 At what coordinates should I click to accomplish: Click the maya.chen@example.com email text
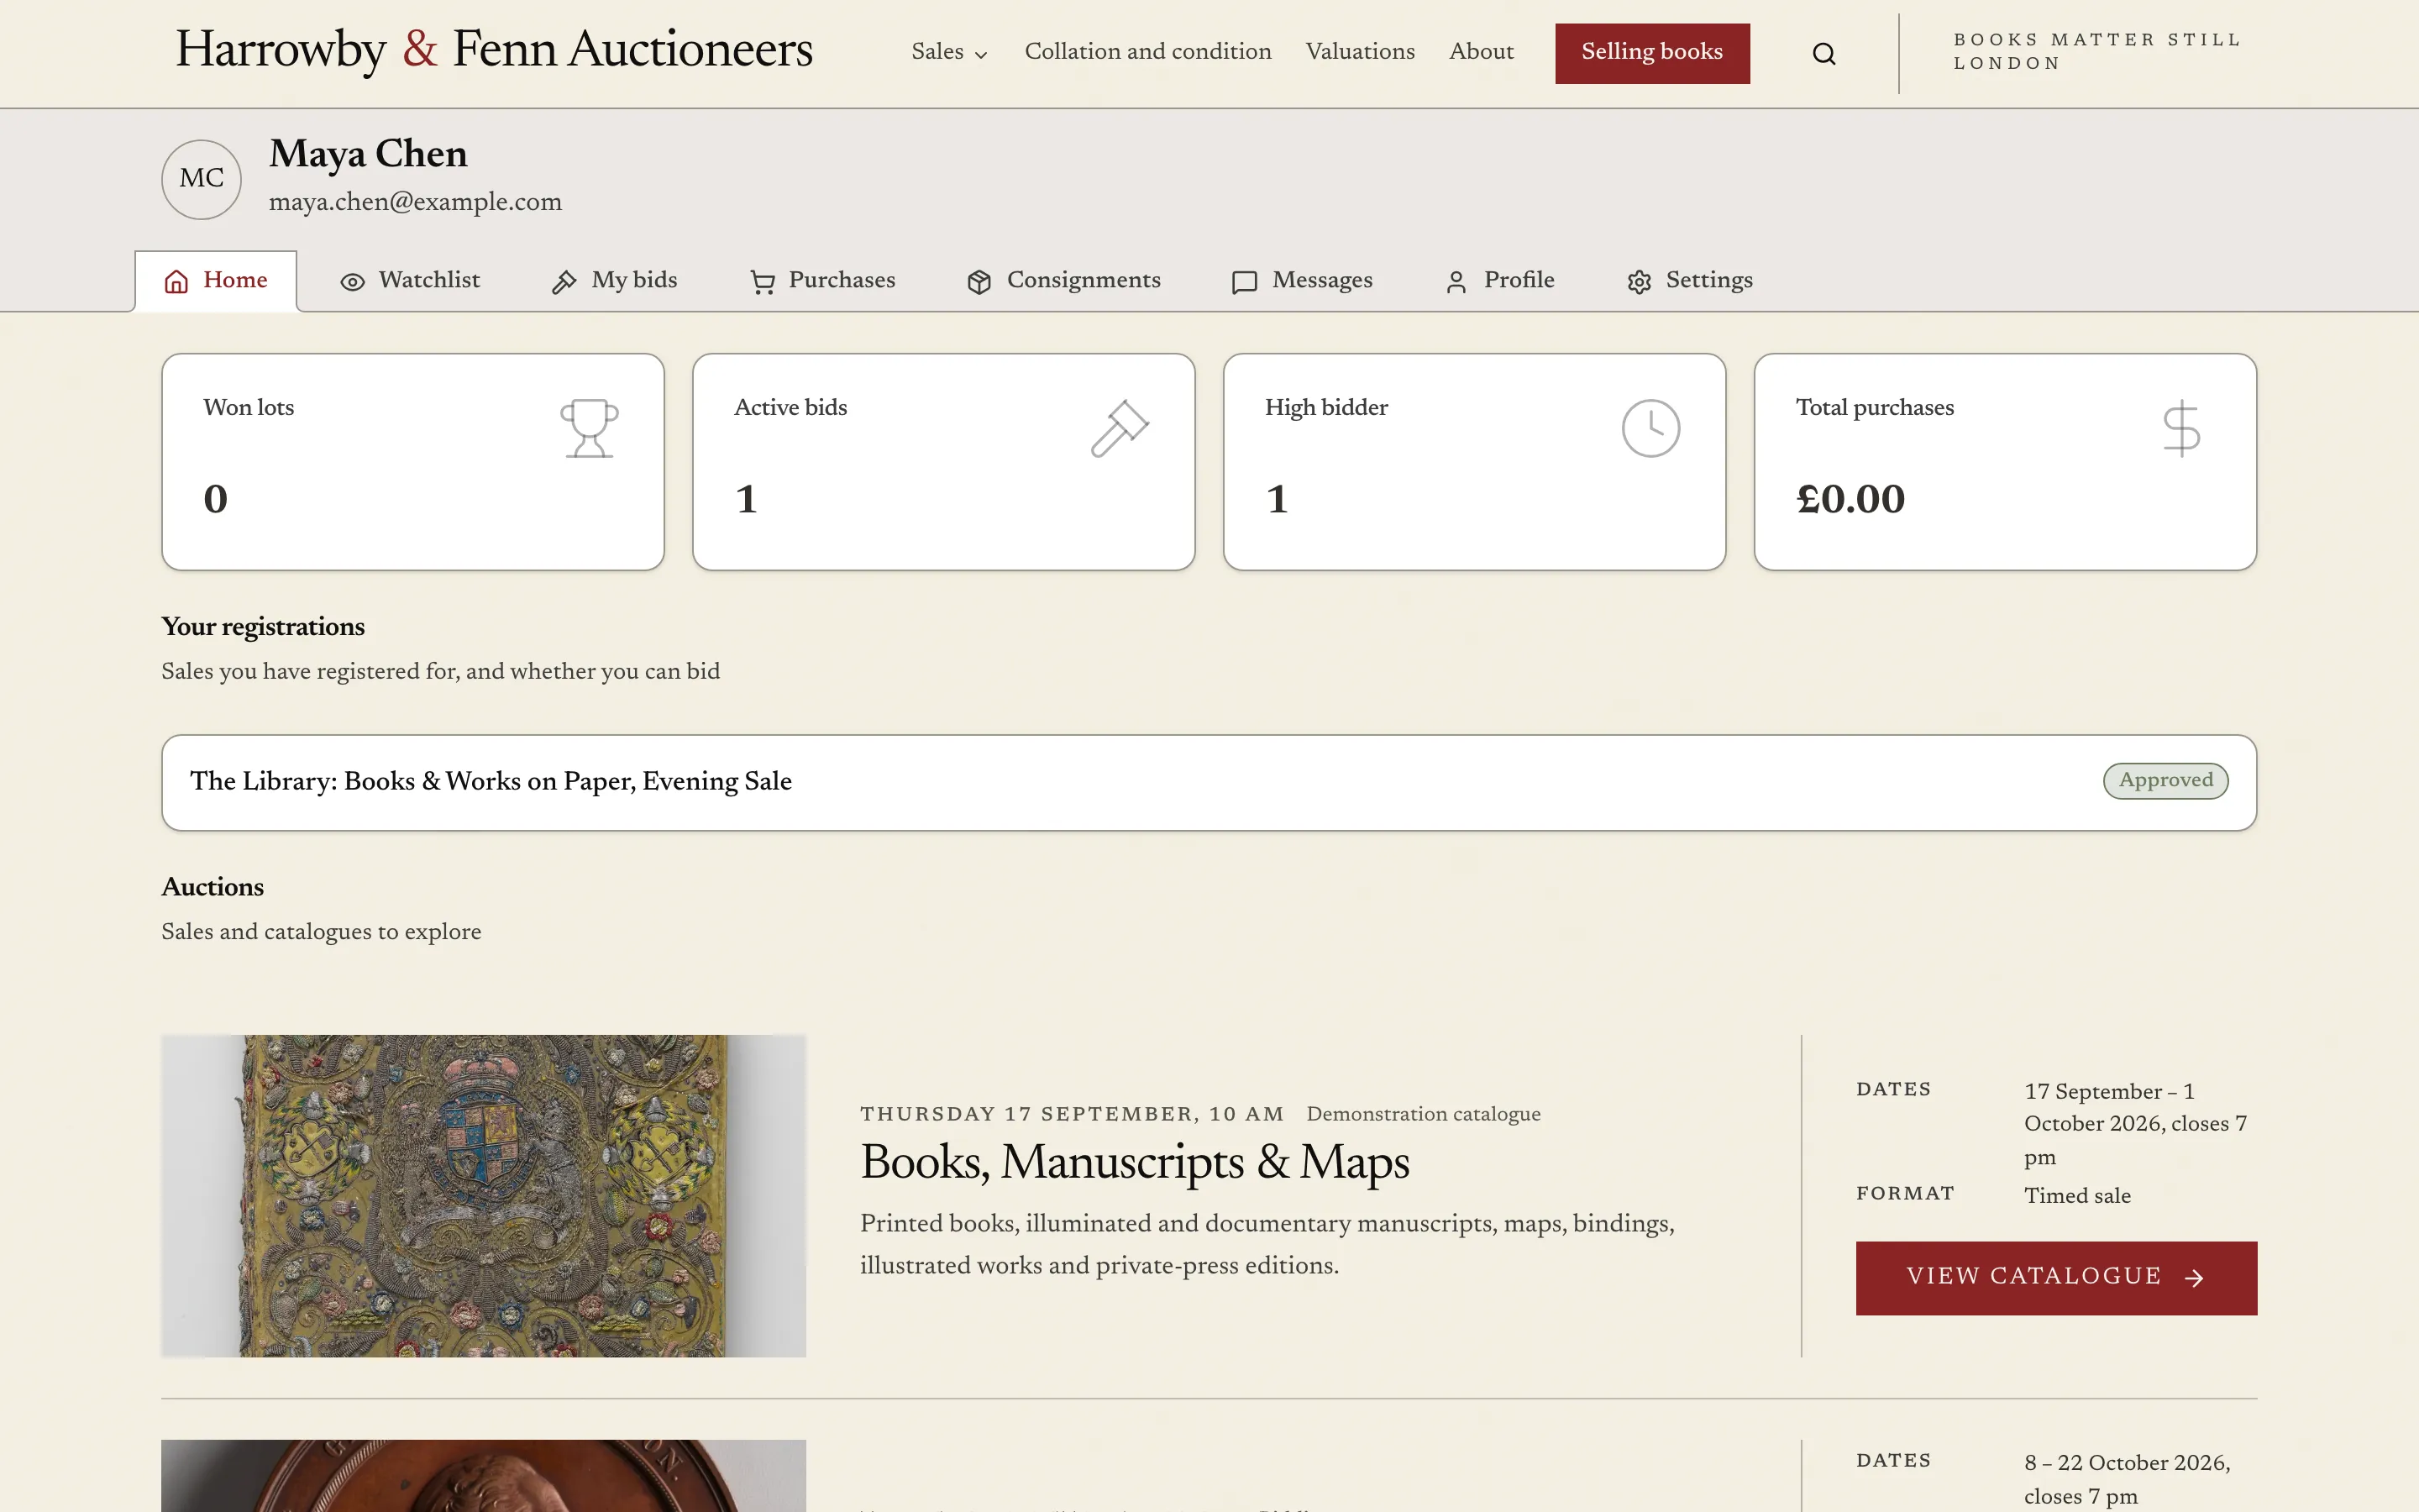point(415,202)
